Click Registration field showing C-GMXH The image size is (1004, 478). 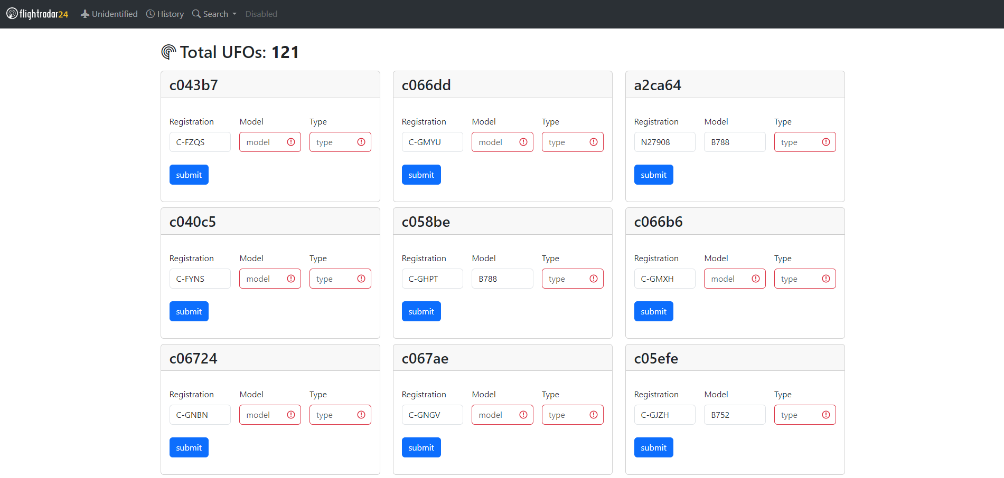coord(665,279)
